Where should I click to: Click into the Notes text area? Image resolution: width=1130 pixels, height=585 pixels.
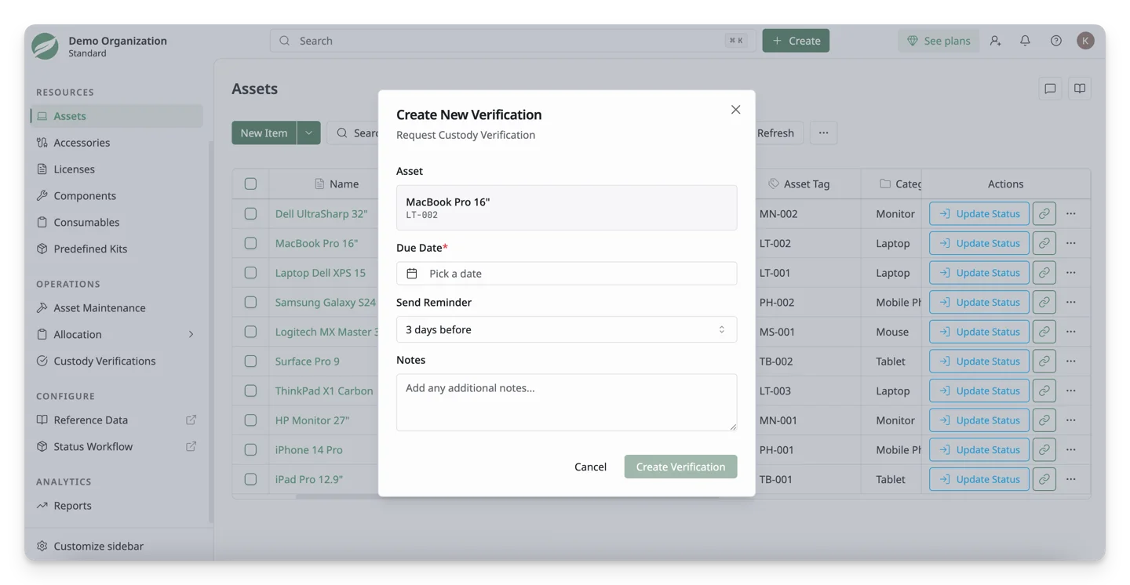[567, 402]
